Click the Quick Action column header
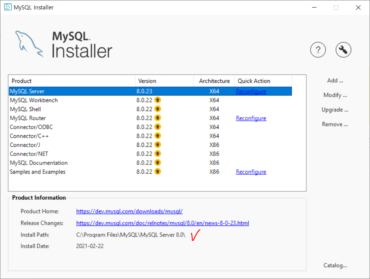The width and height of the screenshot is (370, 279). tap(263, 81)
